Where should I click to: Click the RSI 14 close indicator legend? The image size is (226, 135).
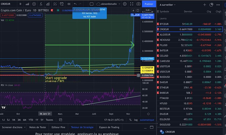10,85
